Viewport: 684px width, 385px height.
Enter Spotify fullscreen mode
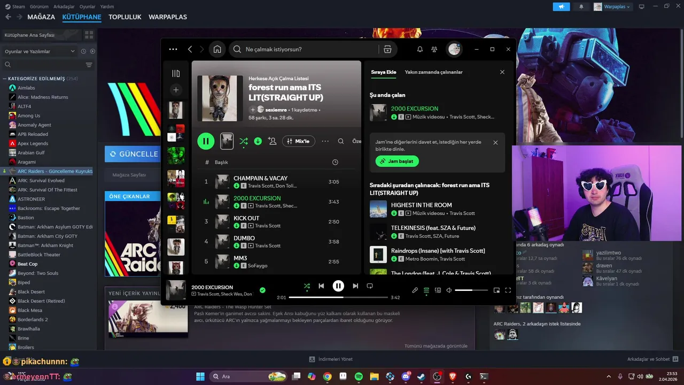[508, 290]
